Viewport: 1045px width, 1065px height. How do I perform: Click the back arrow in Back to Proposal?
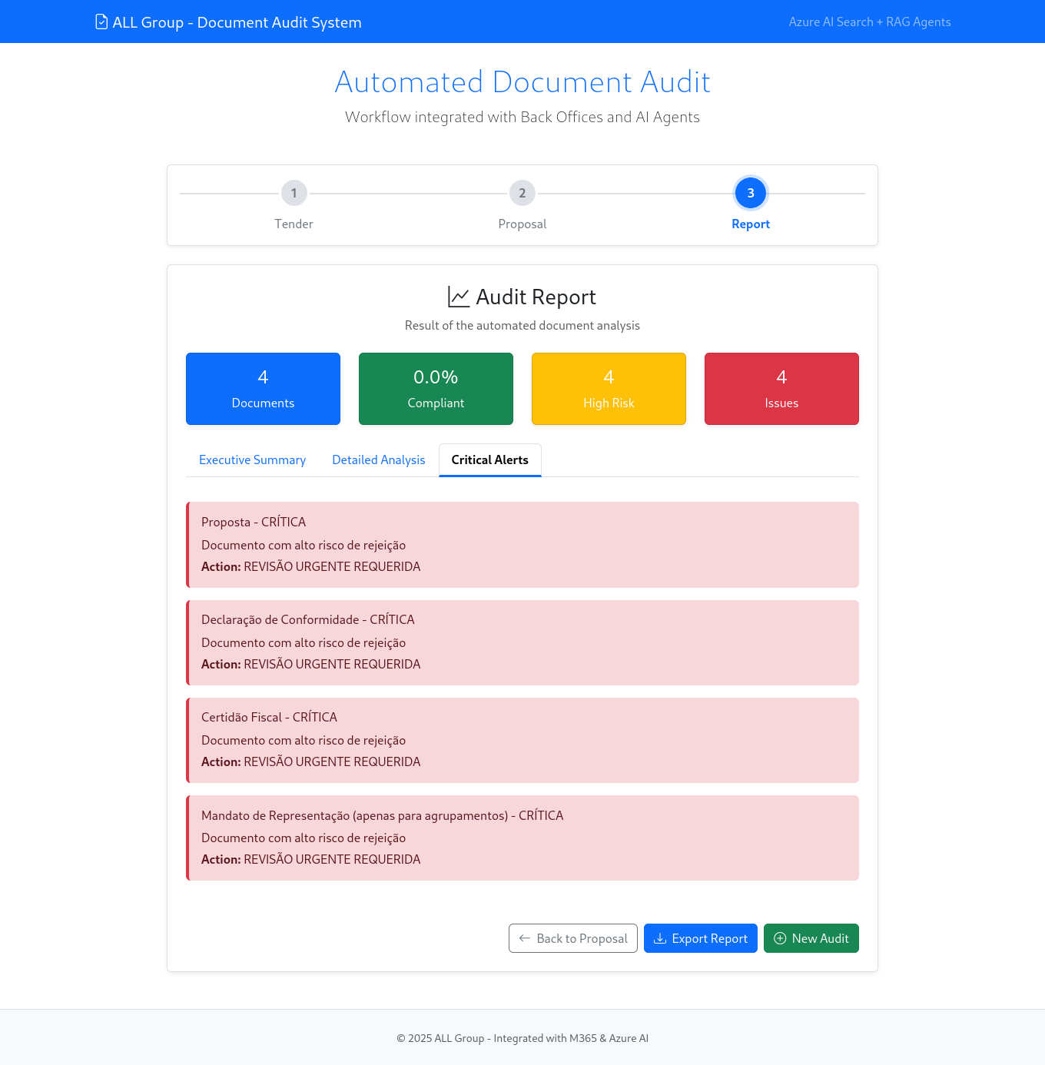pyautogui.click(x=524, y=938)
